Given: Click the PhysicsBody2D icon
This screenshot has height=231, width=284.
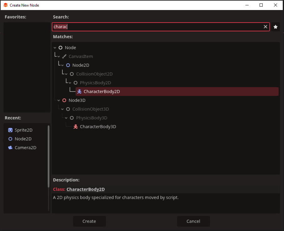Looking at the screenshot, I should coord(76,83).
